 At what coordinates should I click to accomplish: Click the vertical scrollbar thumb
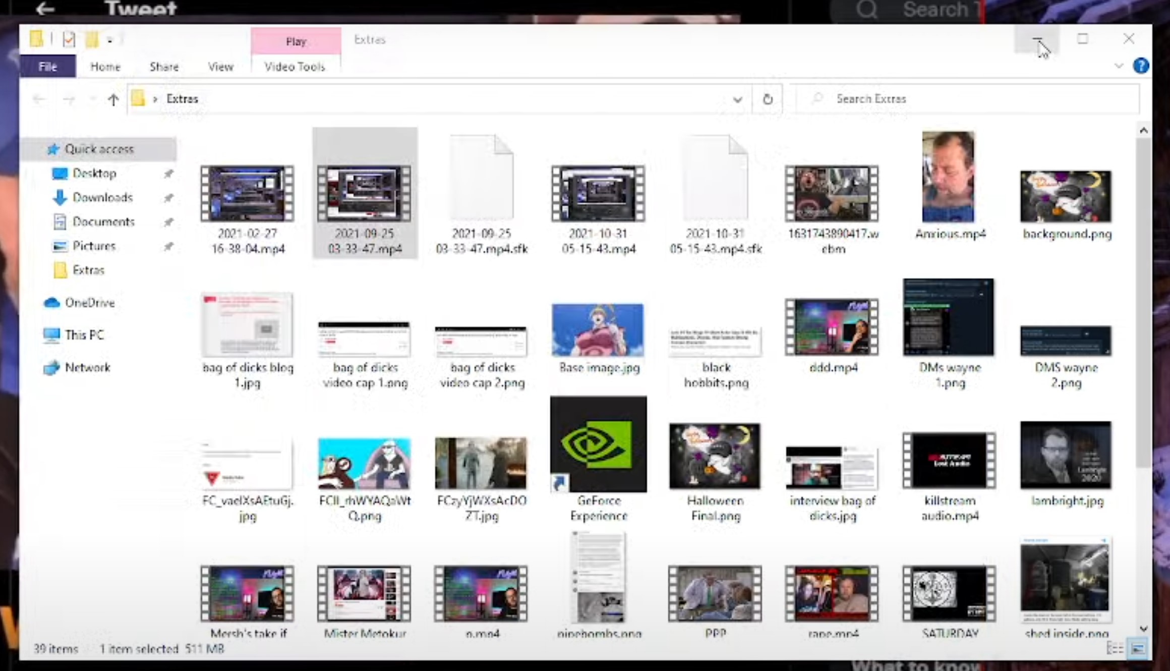[x=1144, y=303]
